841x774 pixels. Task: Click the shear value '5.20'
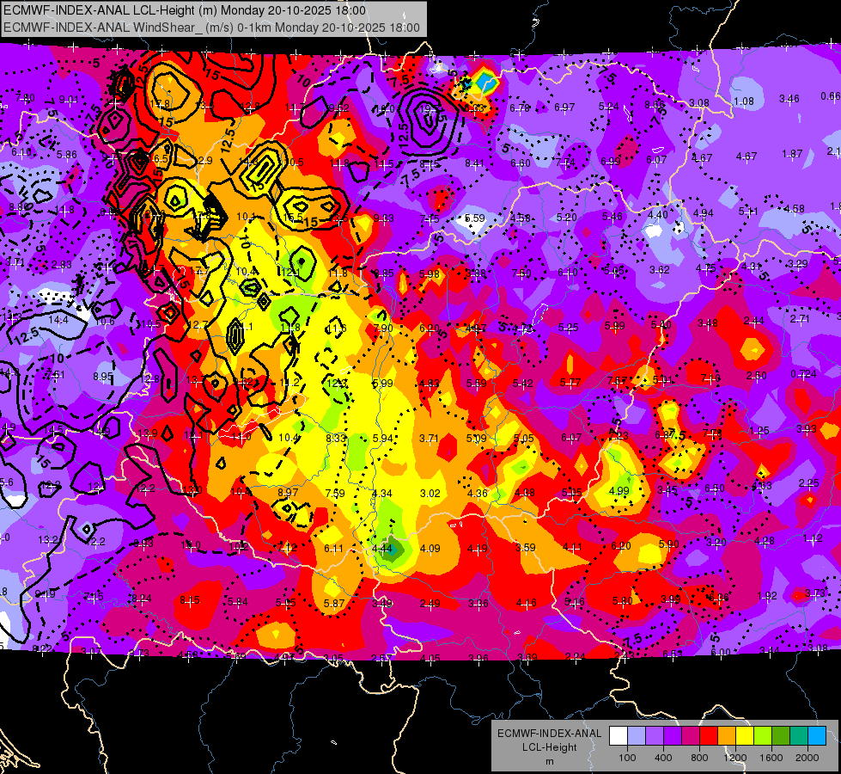pos(566,218)
